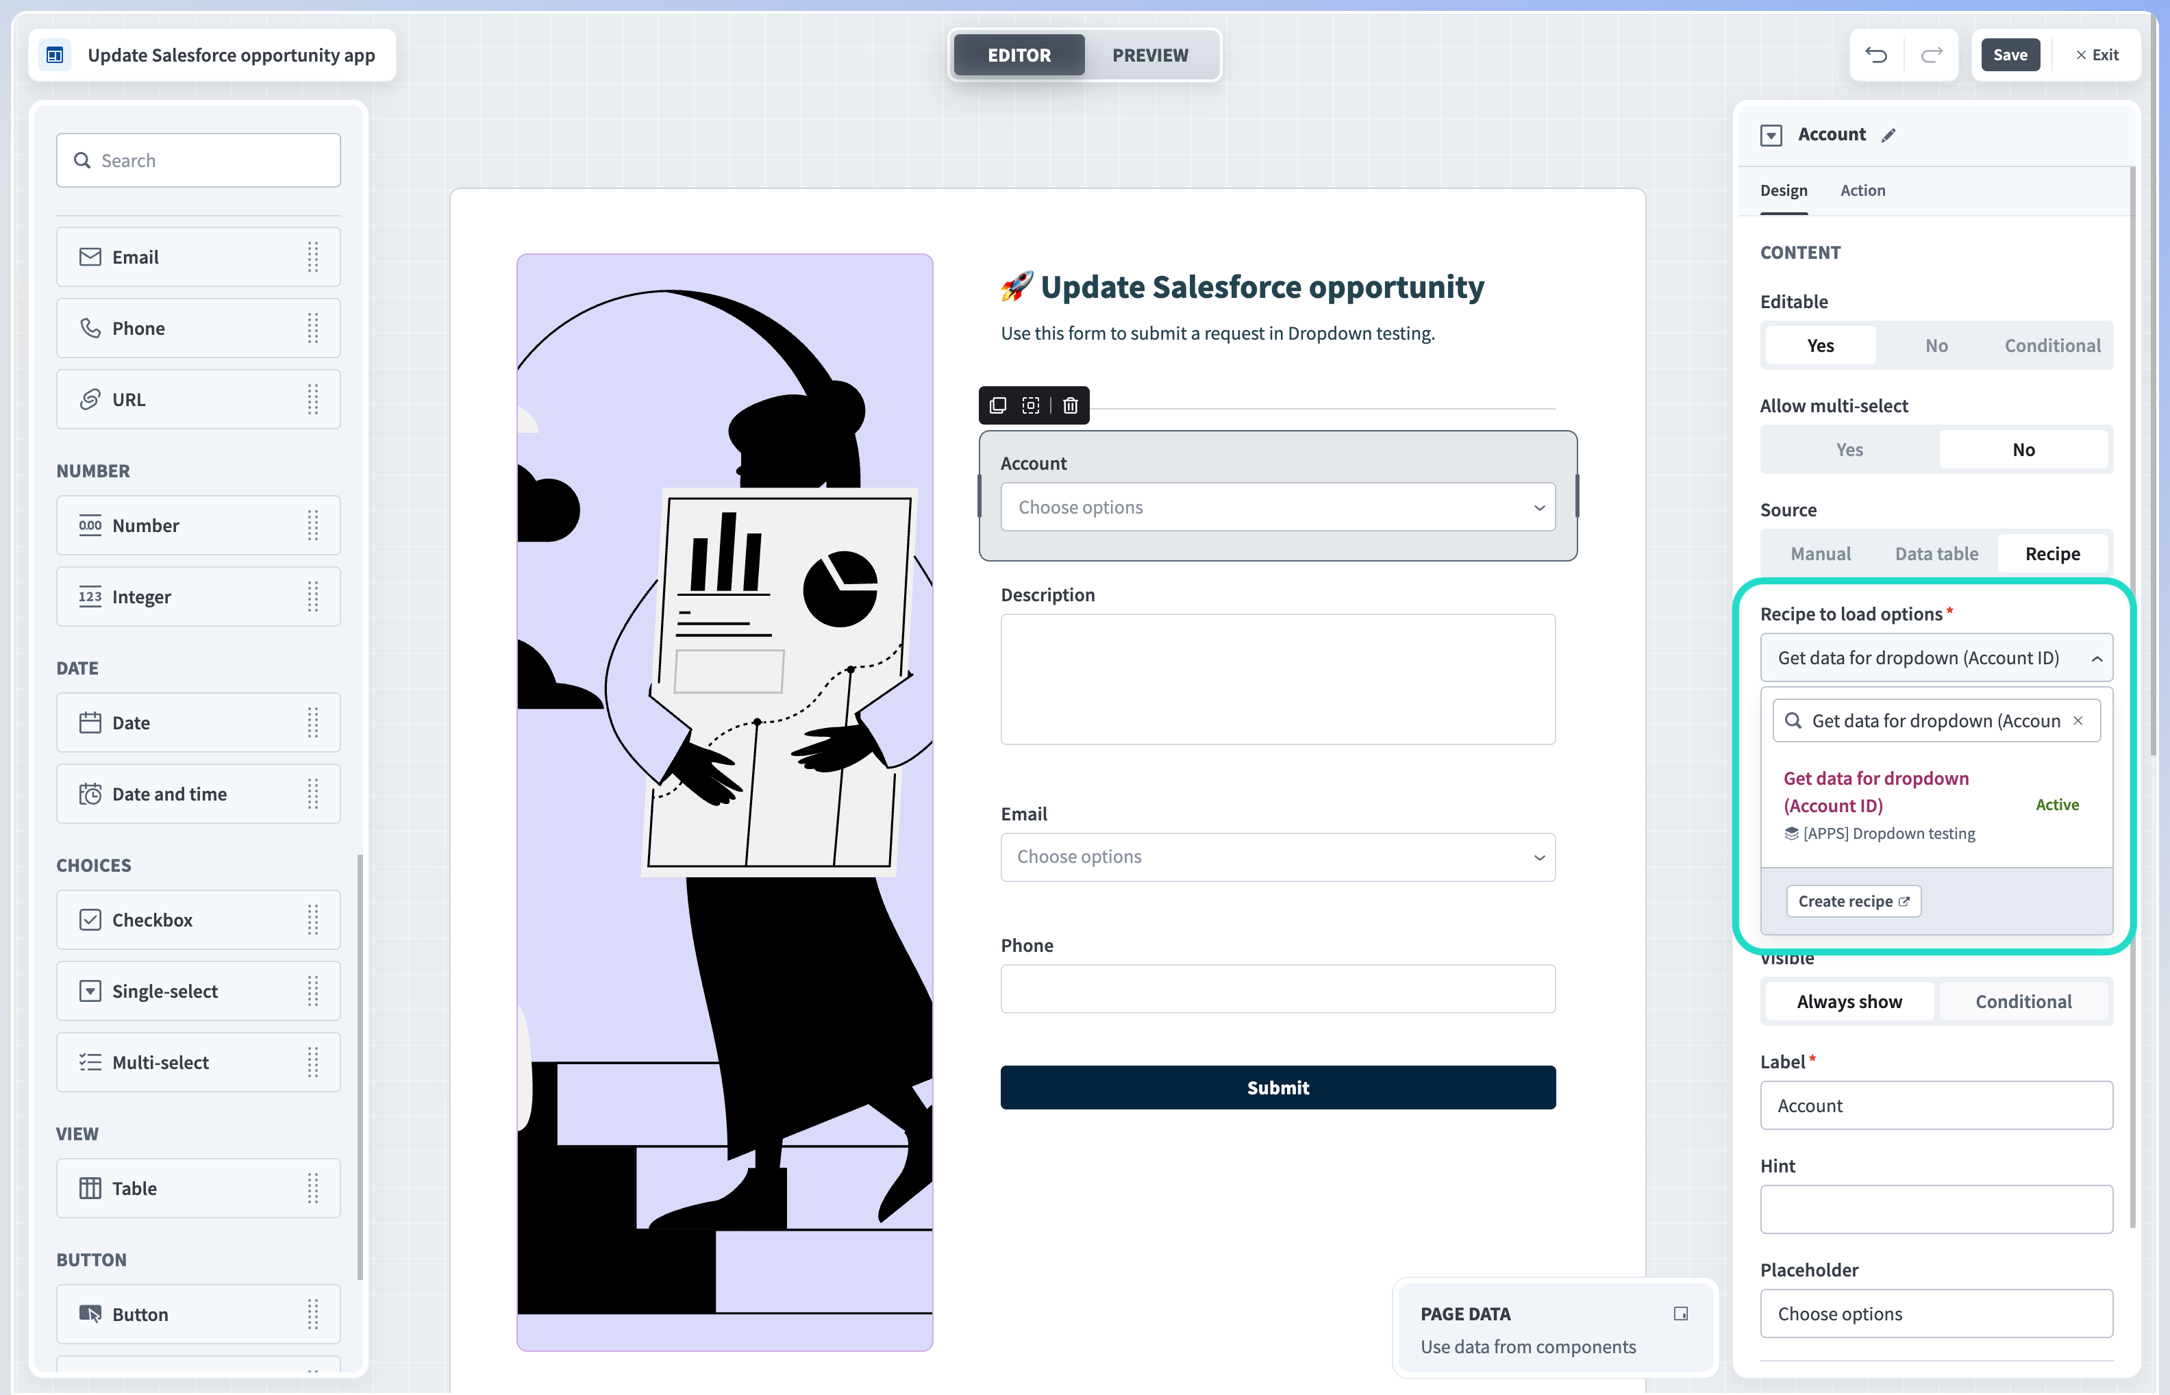Click the Placeholder input field
This screenshot has height=1395, width=2170.
pos(1936,1314)
